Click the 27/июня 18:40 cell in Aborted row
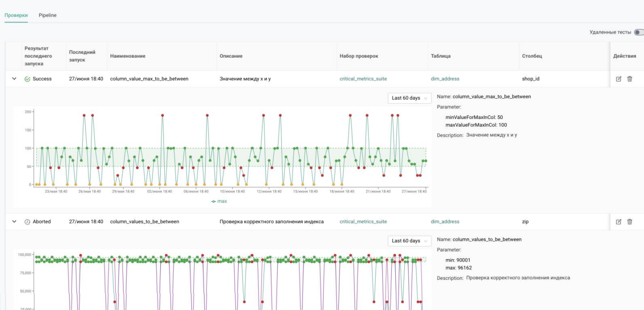Viewport: 644px width, 310px height. coord(86,222)
